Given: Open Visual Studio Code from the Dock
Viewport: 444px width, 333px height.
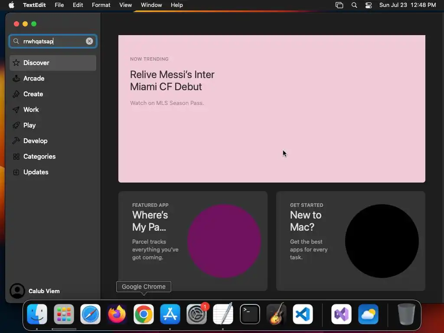Looking at the screenshot, I should [303, 314].
